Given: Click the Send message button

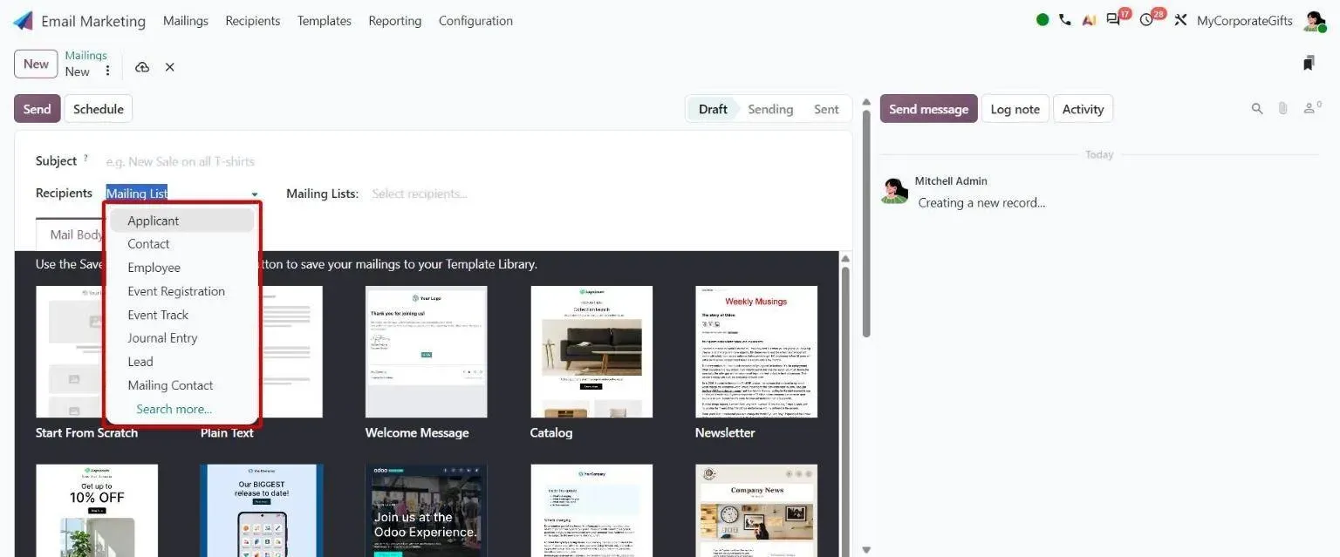Looking at the screenshot, I should pyautogui.click(x=928, y=109).
